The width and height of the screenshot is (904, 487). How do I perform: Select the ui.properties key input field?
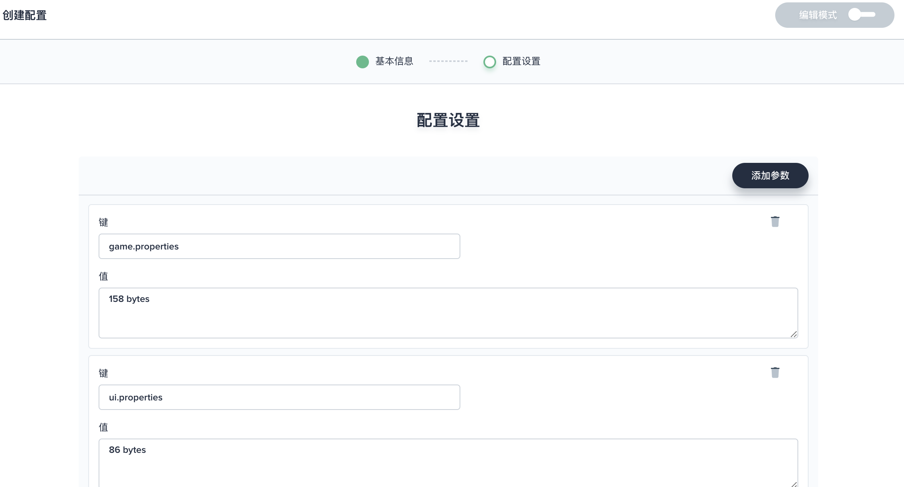pos(279,397)
